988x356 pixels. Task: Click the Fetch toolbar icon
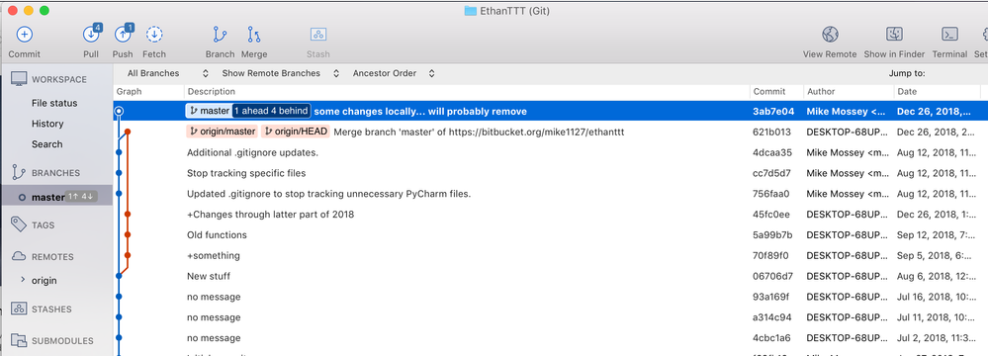pyautogui.click(x=154, y=35)
